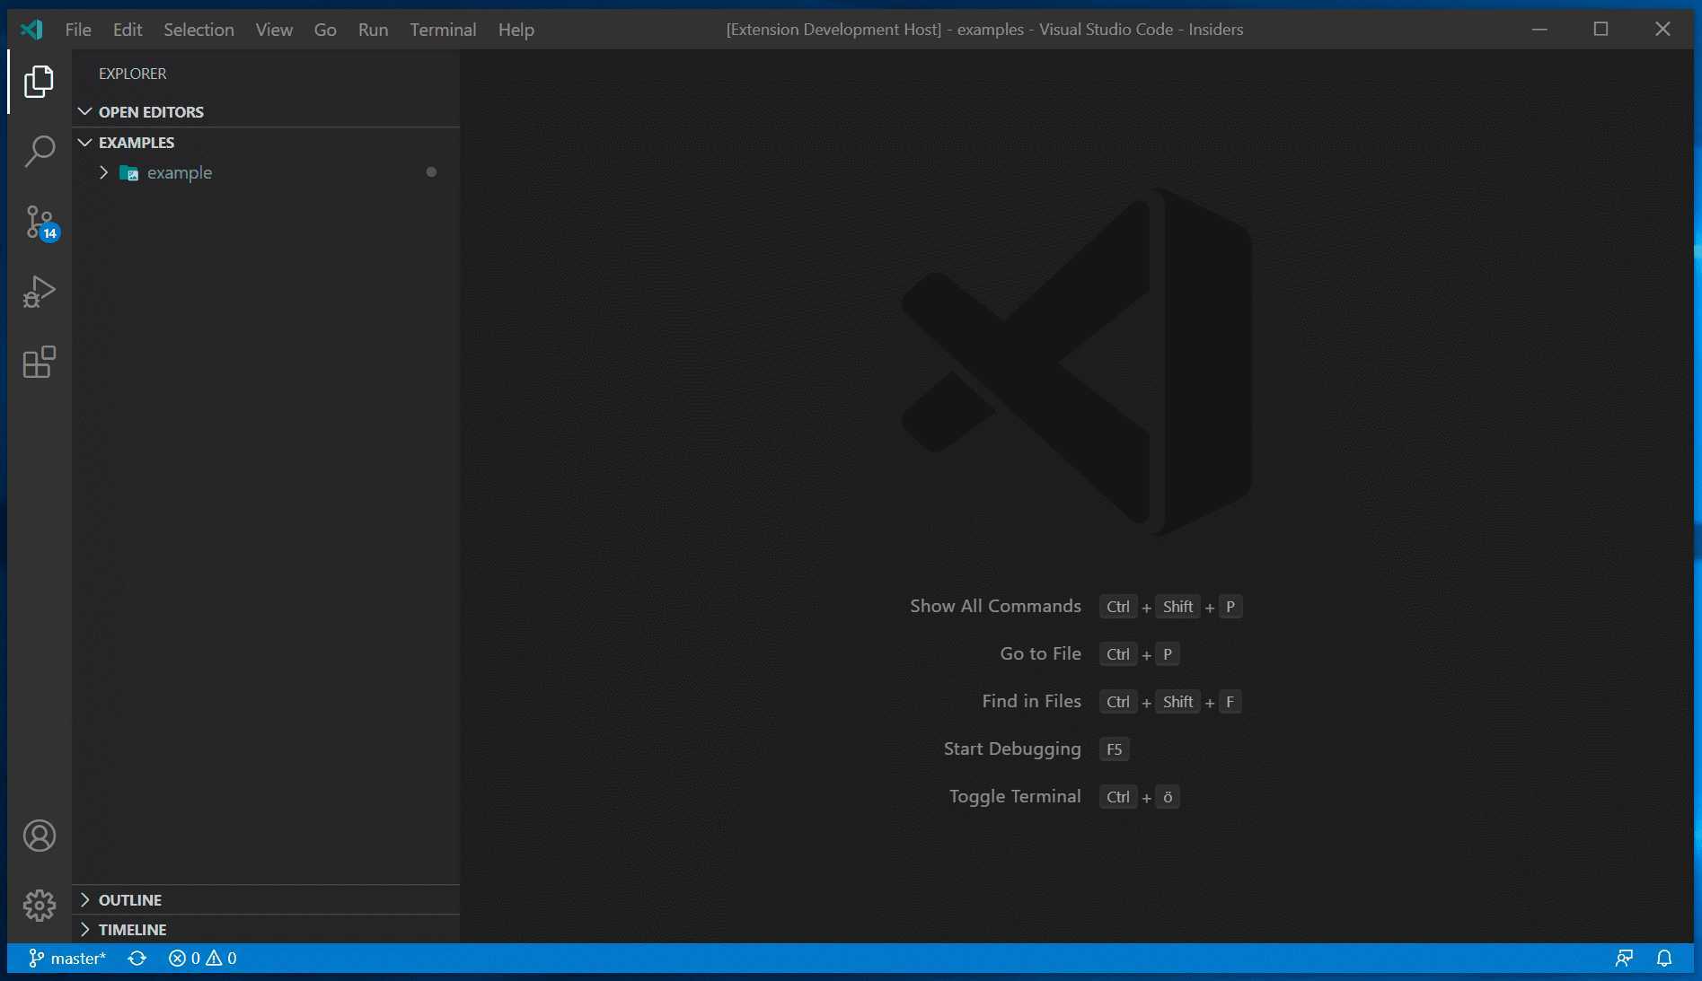Screen dimensions: 1702x981
Task: Open the Manage gear icon
Action: coord(39,906)
